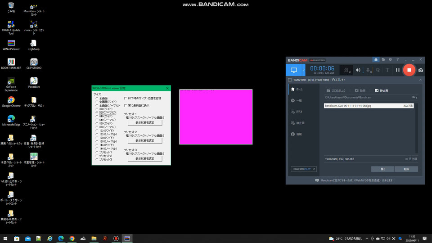The image size is (432, 243).
Task: Open the Windows Start menu
Action: pyautogui.click(x=5, y=238)
